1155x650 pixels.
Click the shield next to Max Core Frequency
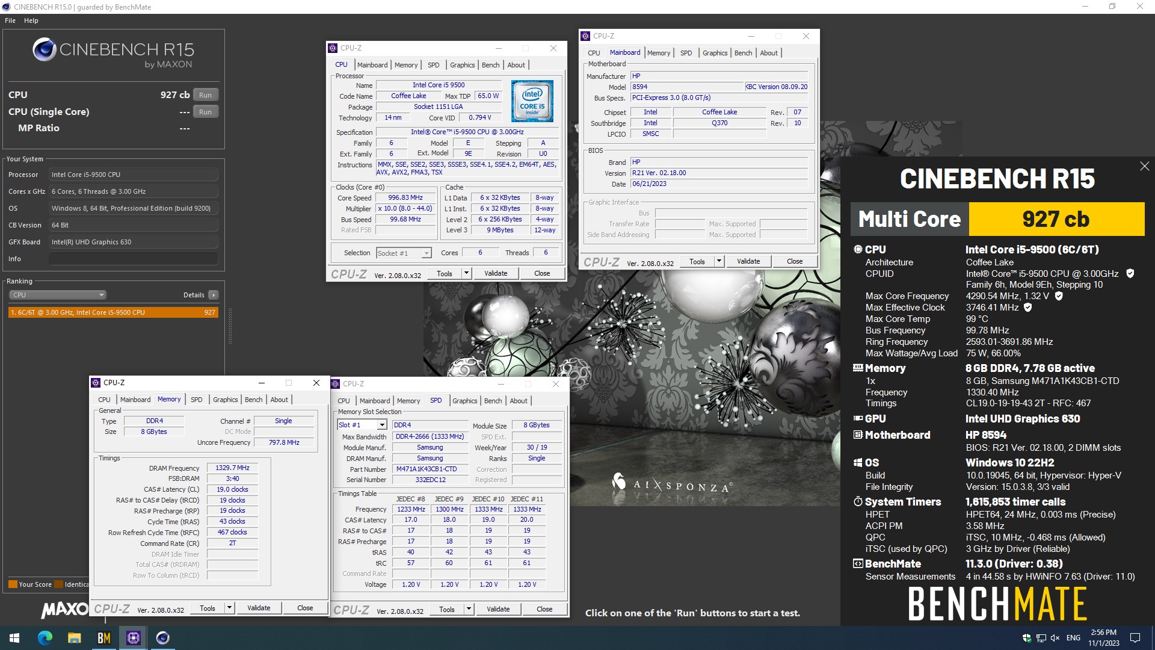1059,296
